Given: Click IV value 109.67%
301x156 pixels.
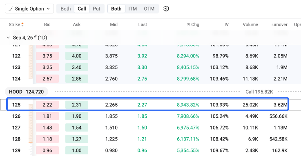Looking at the screenshot, I should pos(219,150).
